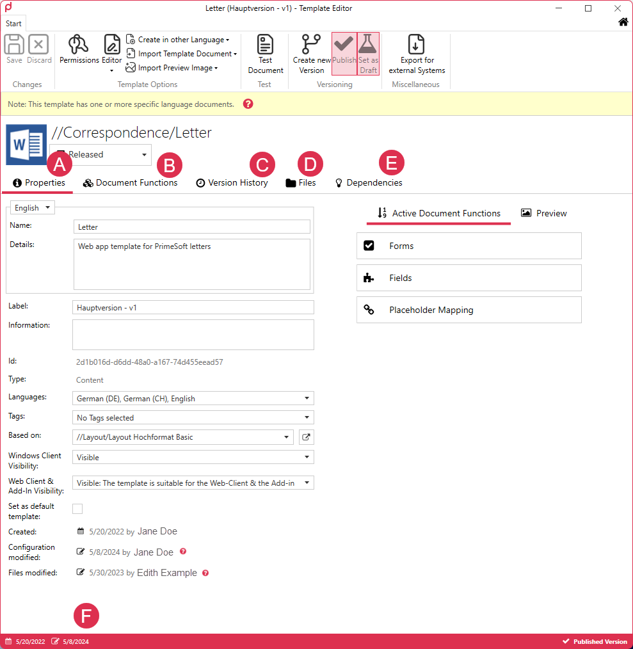Open the Languages dropdown

[193, 398]
